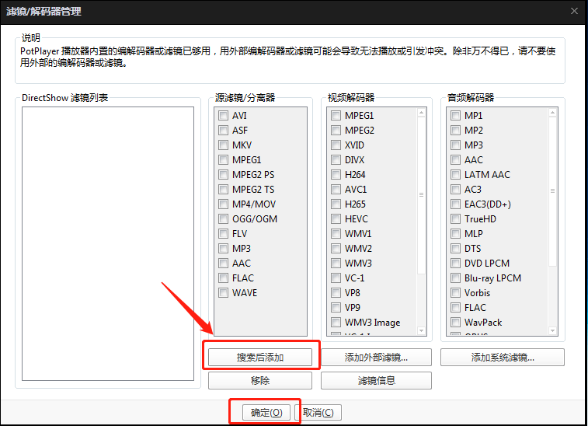Screen dimensions: 588x426
Task: Confirm with the 确定(O) button
Action: pyautogui.click(x=266, y=413)
